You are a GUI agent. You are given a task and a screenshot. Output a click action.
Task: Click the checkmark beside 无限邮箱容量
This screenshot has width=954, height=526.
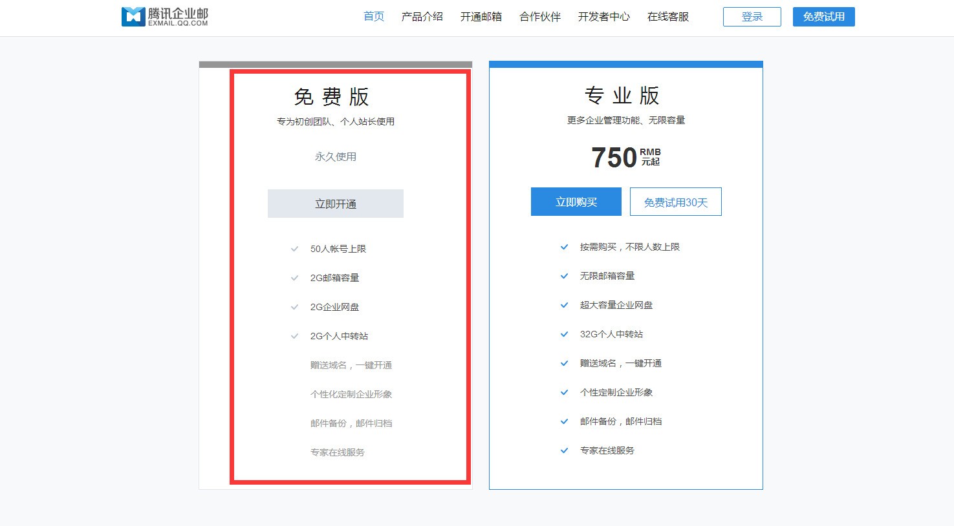(x=564, y=276)
